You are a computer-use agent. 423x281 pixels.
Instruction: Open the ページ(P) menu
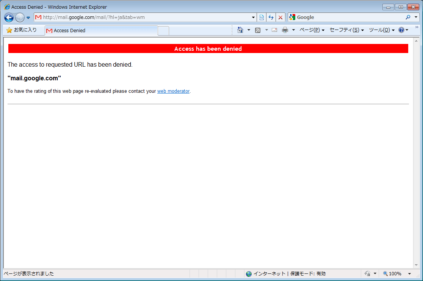pos(312,30)
